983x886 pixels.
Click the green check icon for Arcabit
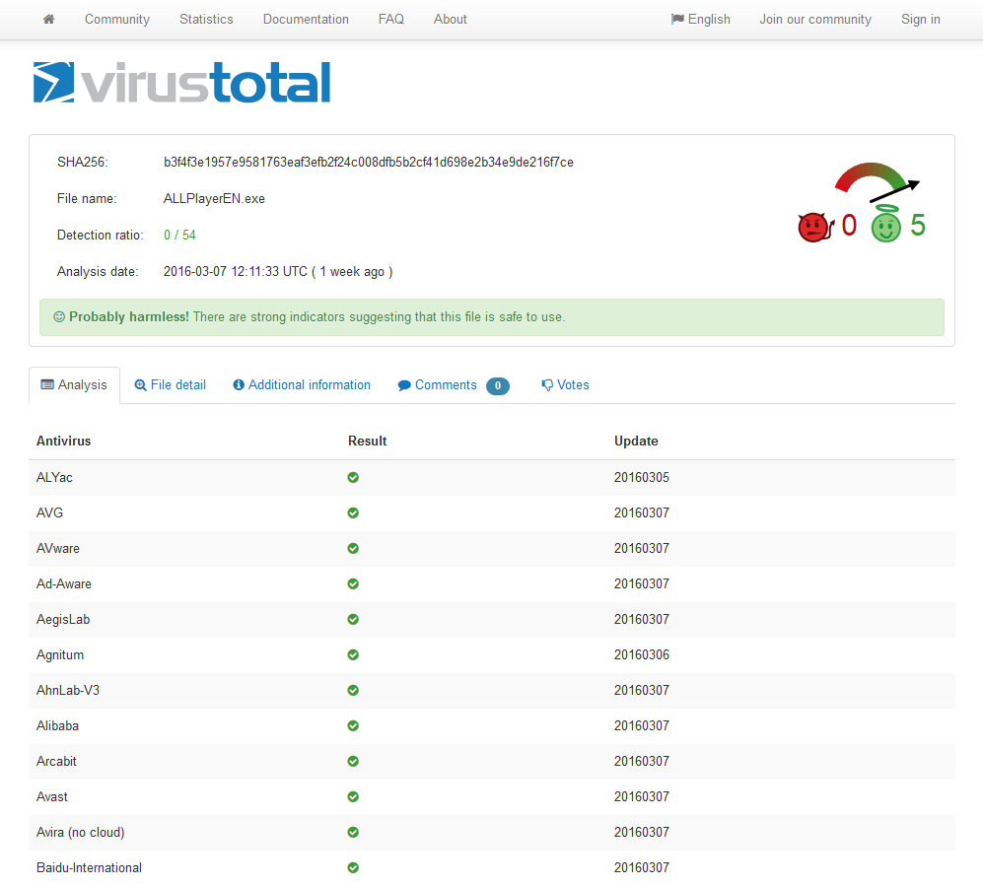(x=353, y=761)
